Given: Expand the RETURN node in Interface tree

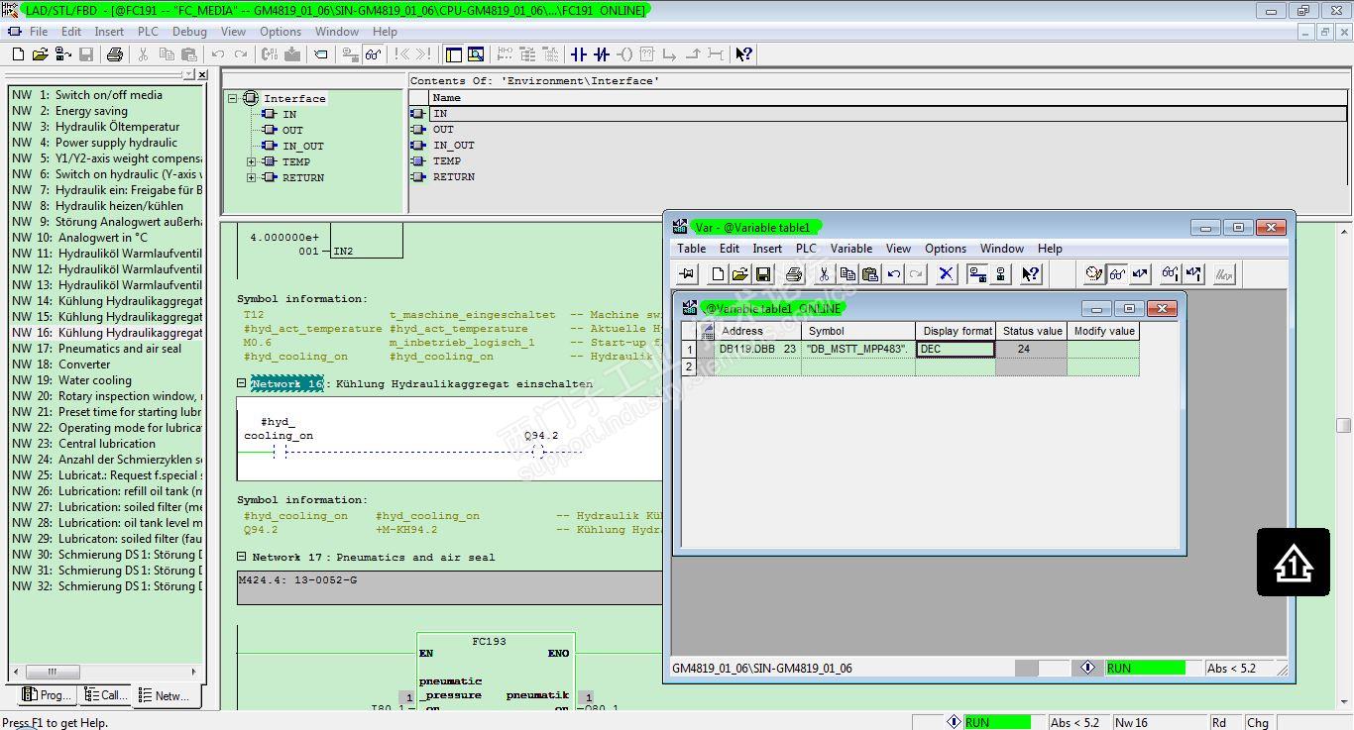Looking at the screenshot, I should point(252,177).
